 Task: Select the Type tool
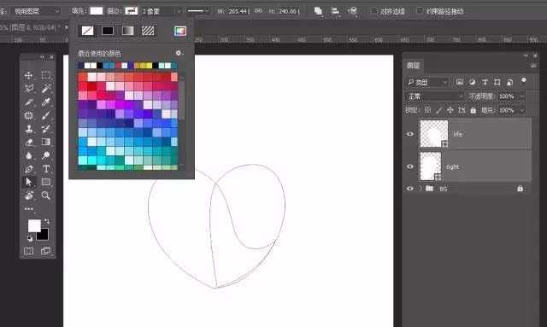(x=45, y=169)
